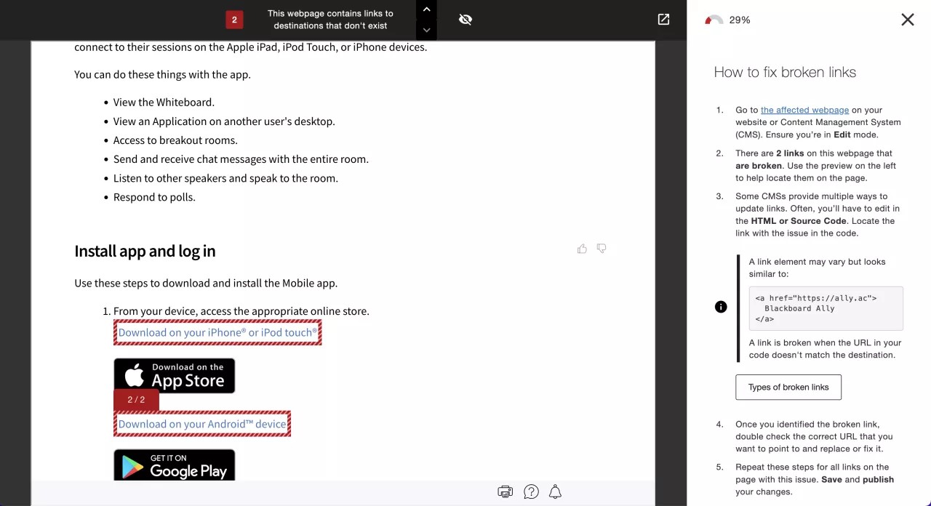Viewport: 931px width, 506px height.
Task: Click the 29% accessibility score gauge
Action: pos(714,20)
